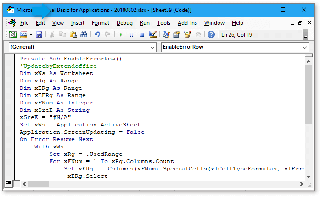Open Help with the question mark icon
Image resolution: width=320 pixels, height=198 pixels.
211,34
